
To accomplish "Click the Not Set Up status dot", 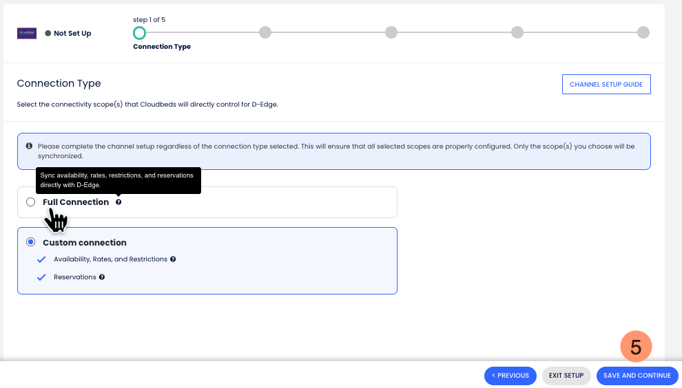I will point(48,33).
